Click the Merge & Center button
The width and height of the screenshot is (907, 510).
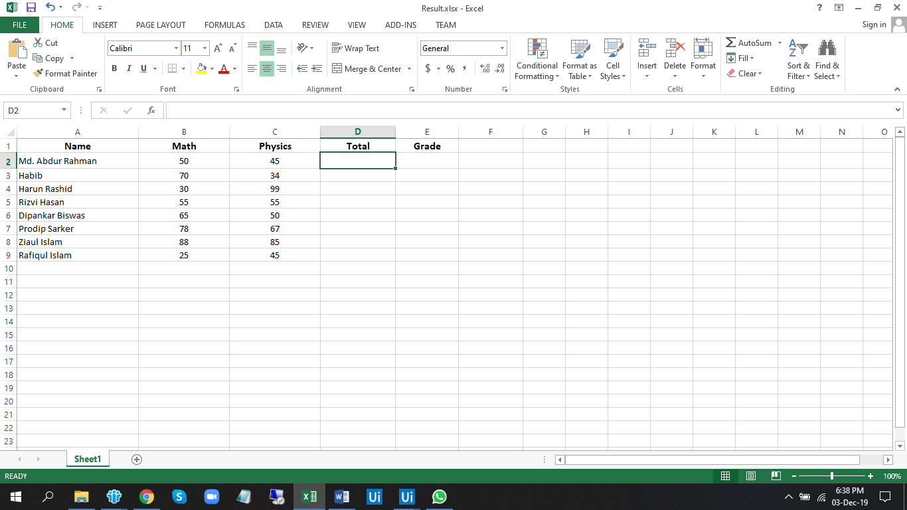coord(367,68)
